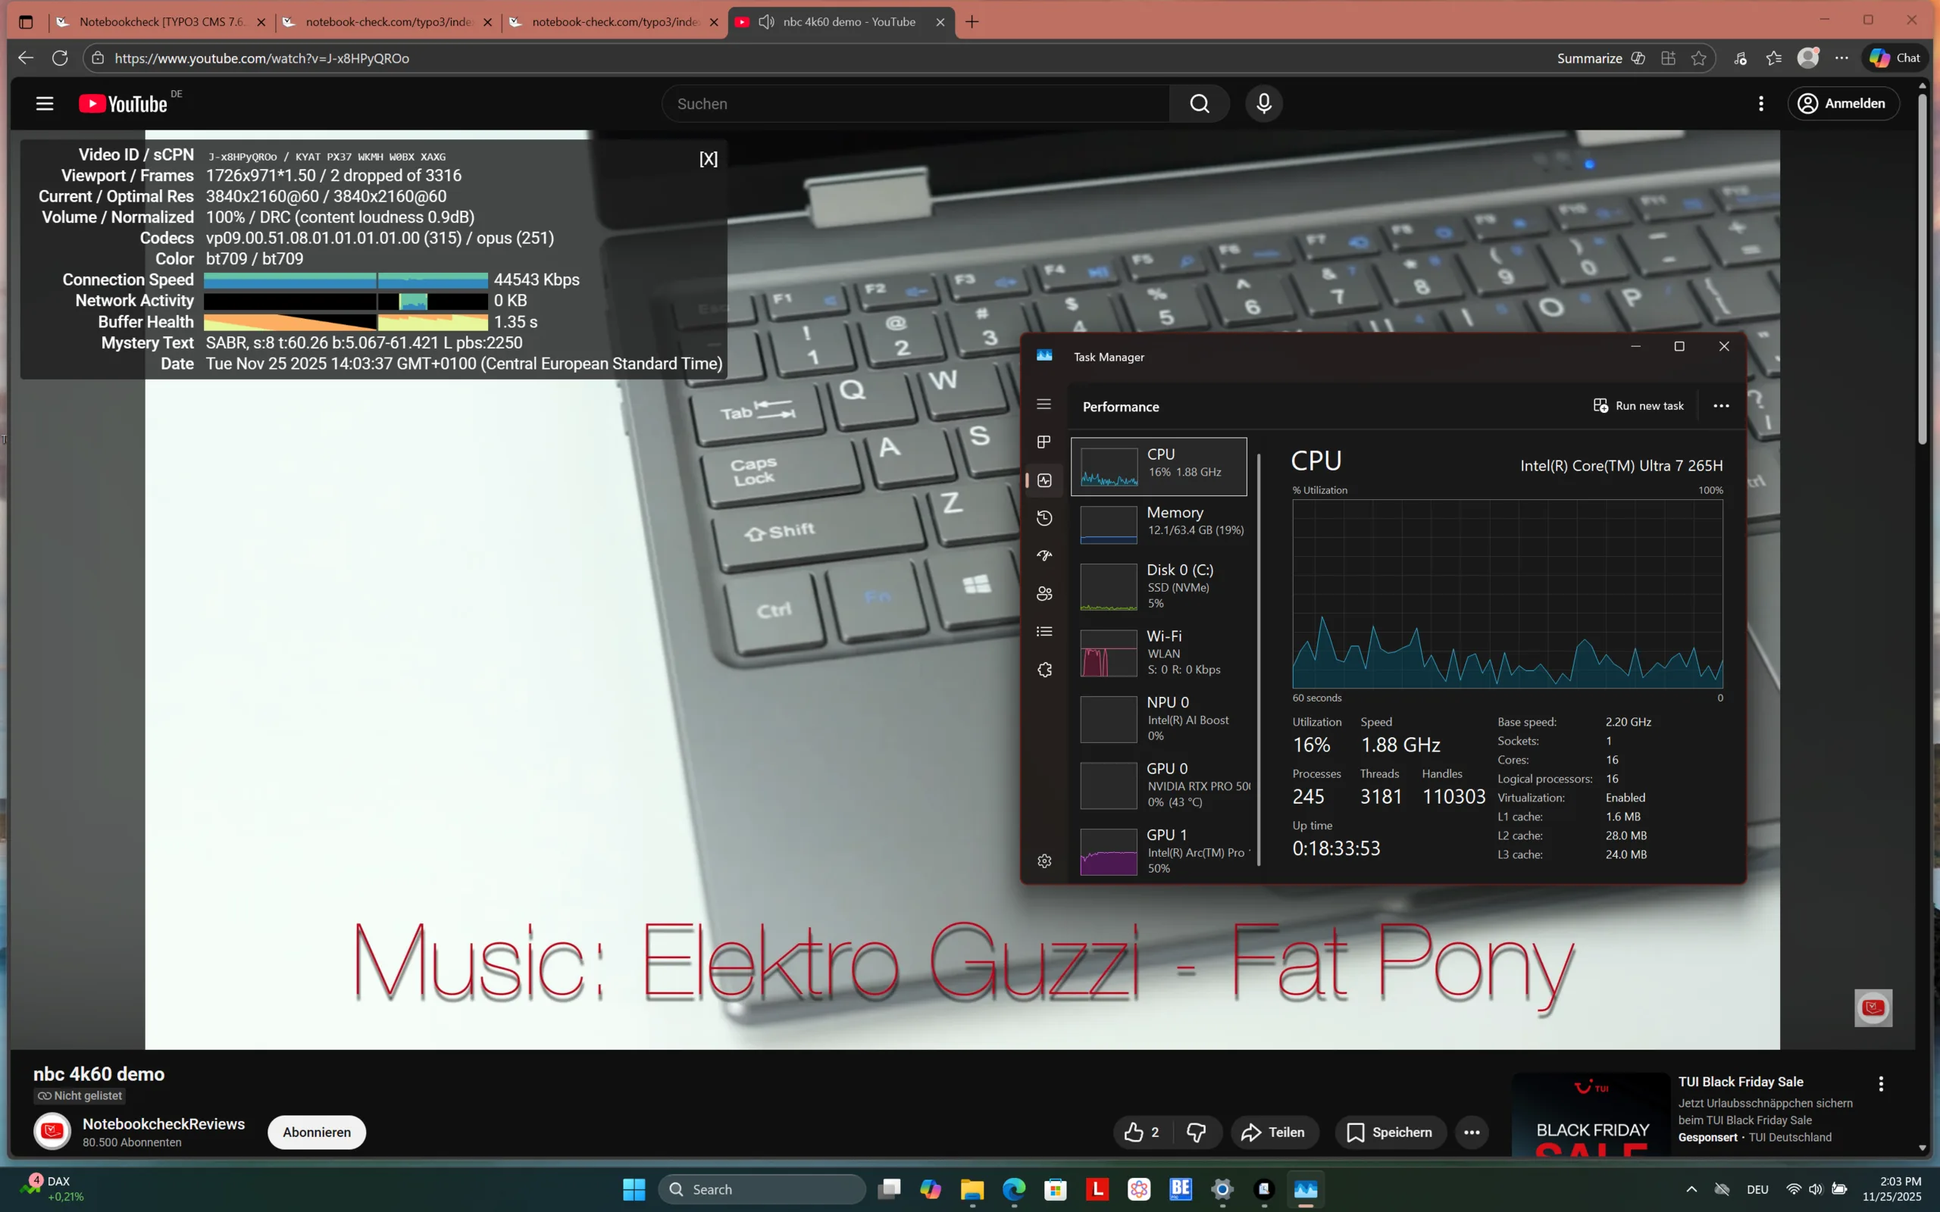Click Run new task in Task Manager
The width and height of the screenshot is (1940, 1212).
pos(1638,405)
